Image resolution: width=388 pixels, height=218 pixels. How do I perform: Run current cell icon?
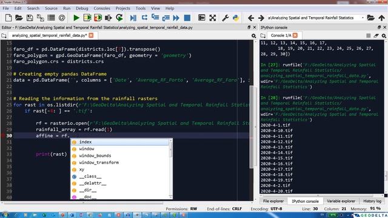(x=87, y=18)
